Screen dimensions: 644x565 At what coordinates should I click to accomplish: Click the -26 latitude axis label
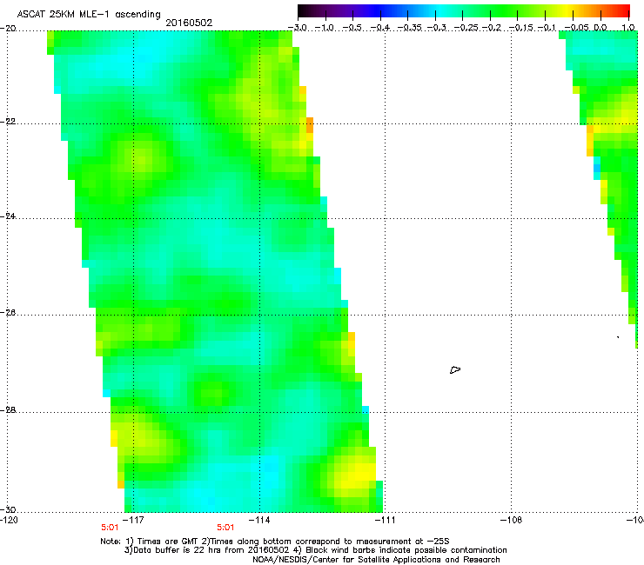8,312
